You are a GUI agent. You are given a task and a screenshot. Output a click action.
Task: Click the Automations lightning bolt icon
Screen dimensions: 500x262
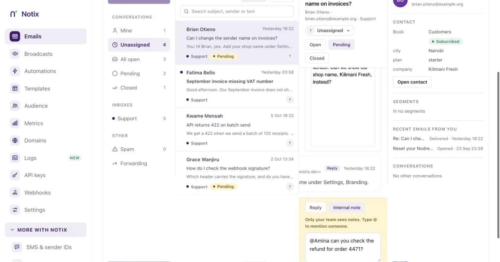[x=15, y=71]
